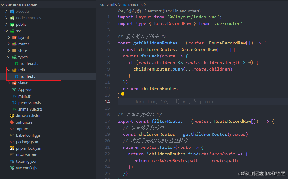Click the lightbulb quick-fix icon on line 13
The width and height of the screenshot is (288, 179).
point(123,94)
